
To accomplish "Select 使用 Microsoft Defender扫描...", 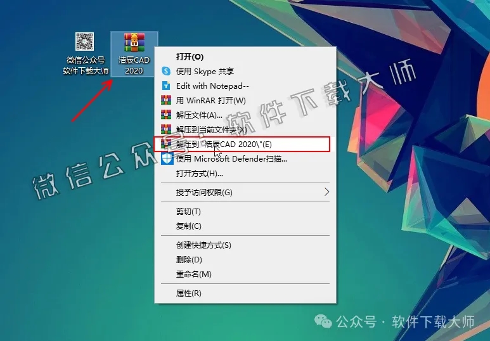I will 245,159.
